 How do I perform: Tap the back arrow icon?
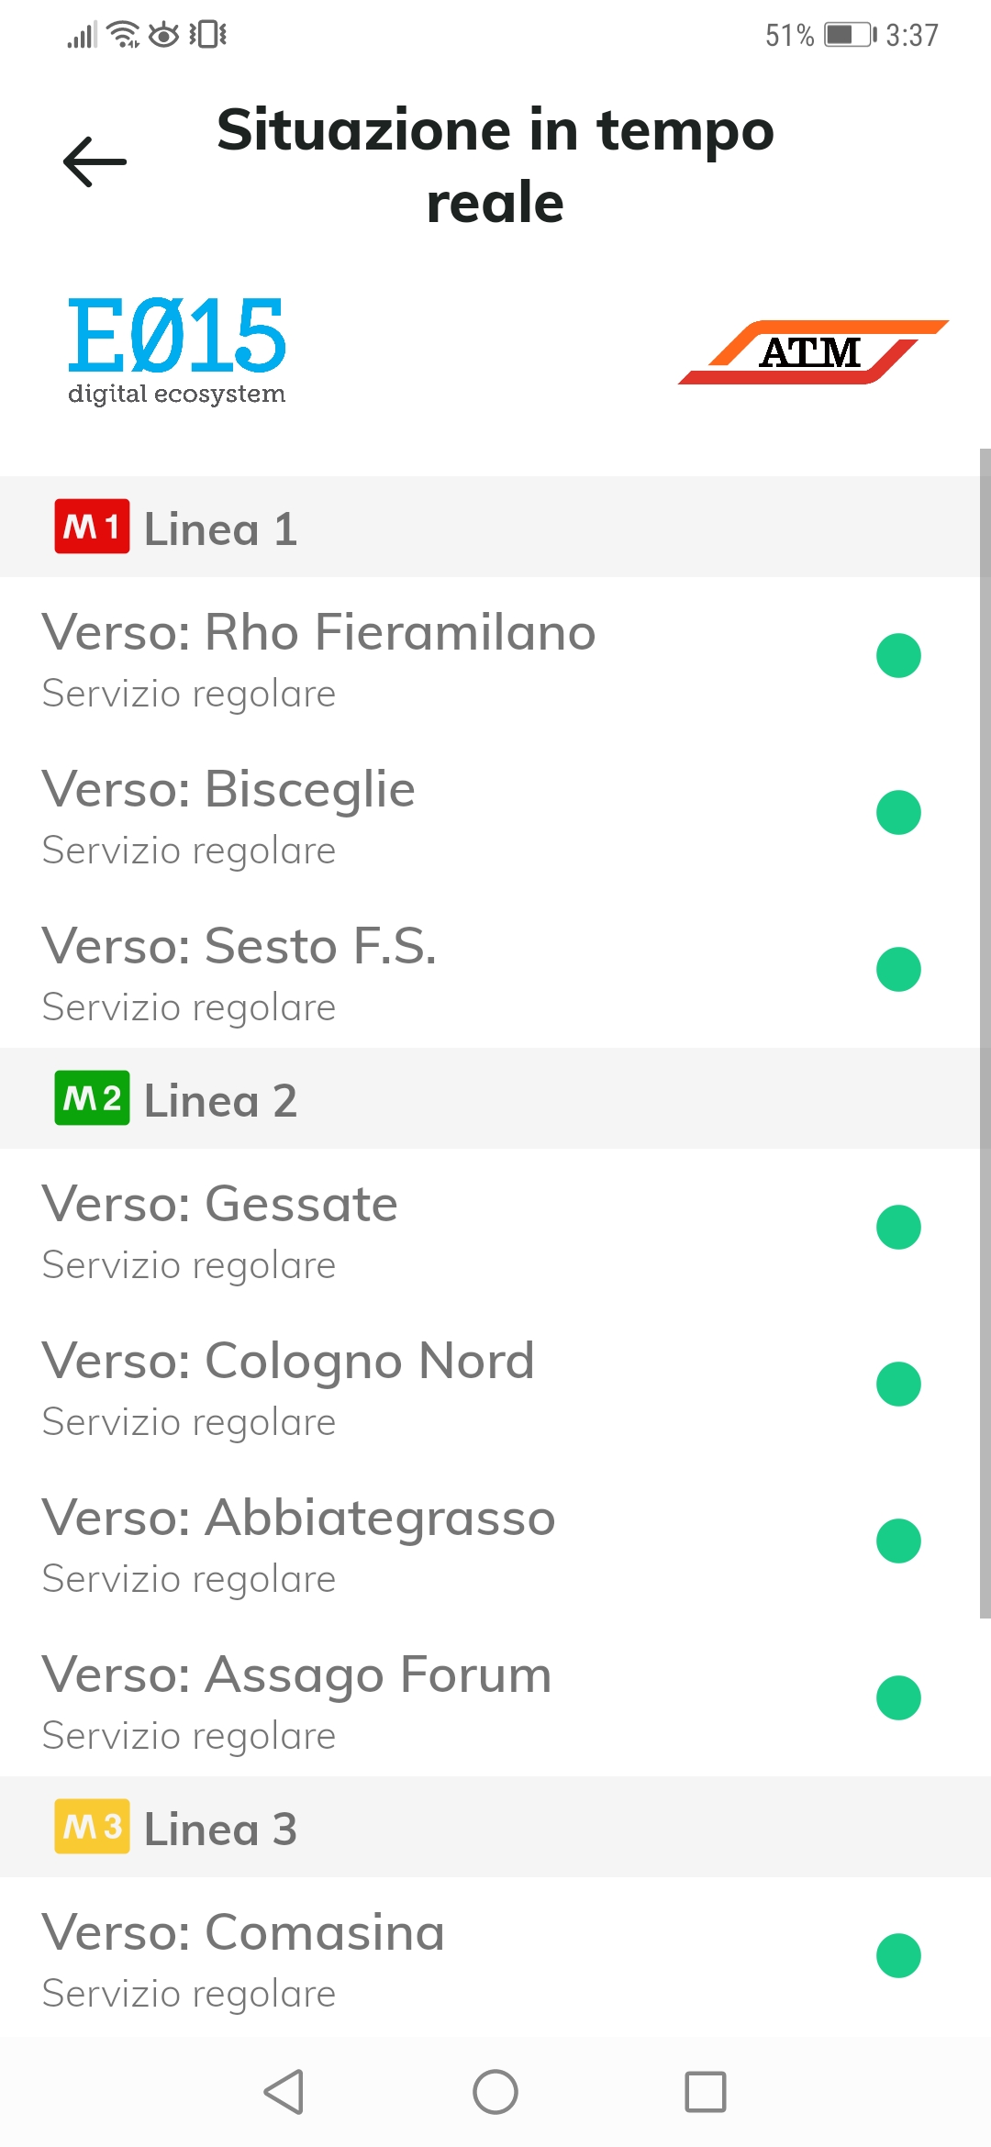click(95, 162)
